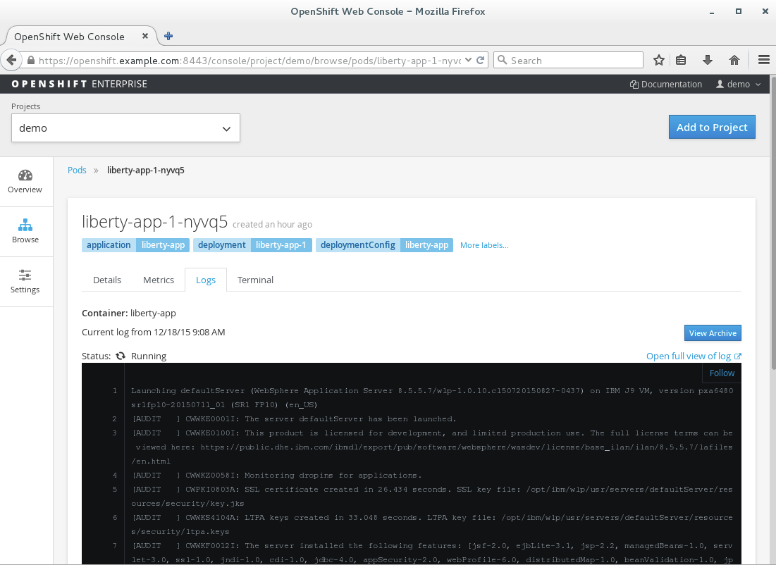Open the Terminal tab

pos(255,280)
